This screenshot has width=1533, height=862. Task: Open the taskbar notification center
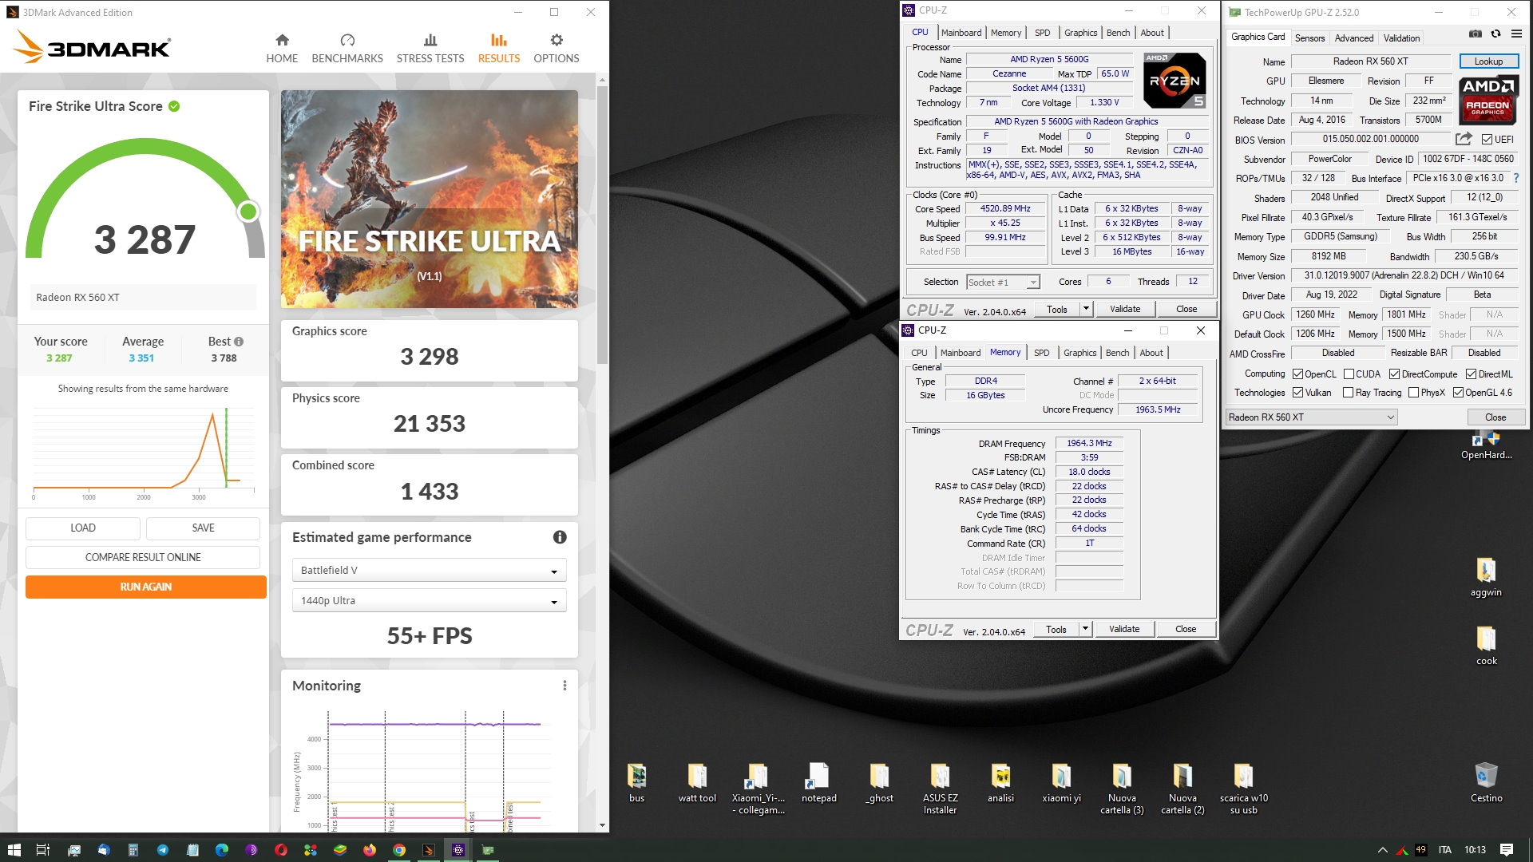point(1507,850)
